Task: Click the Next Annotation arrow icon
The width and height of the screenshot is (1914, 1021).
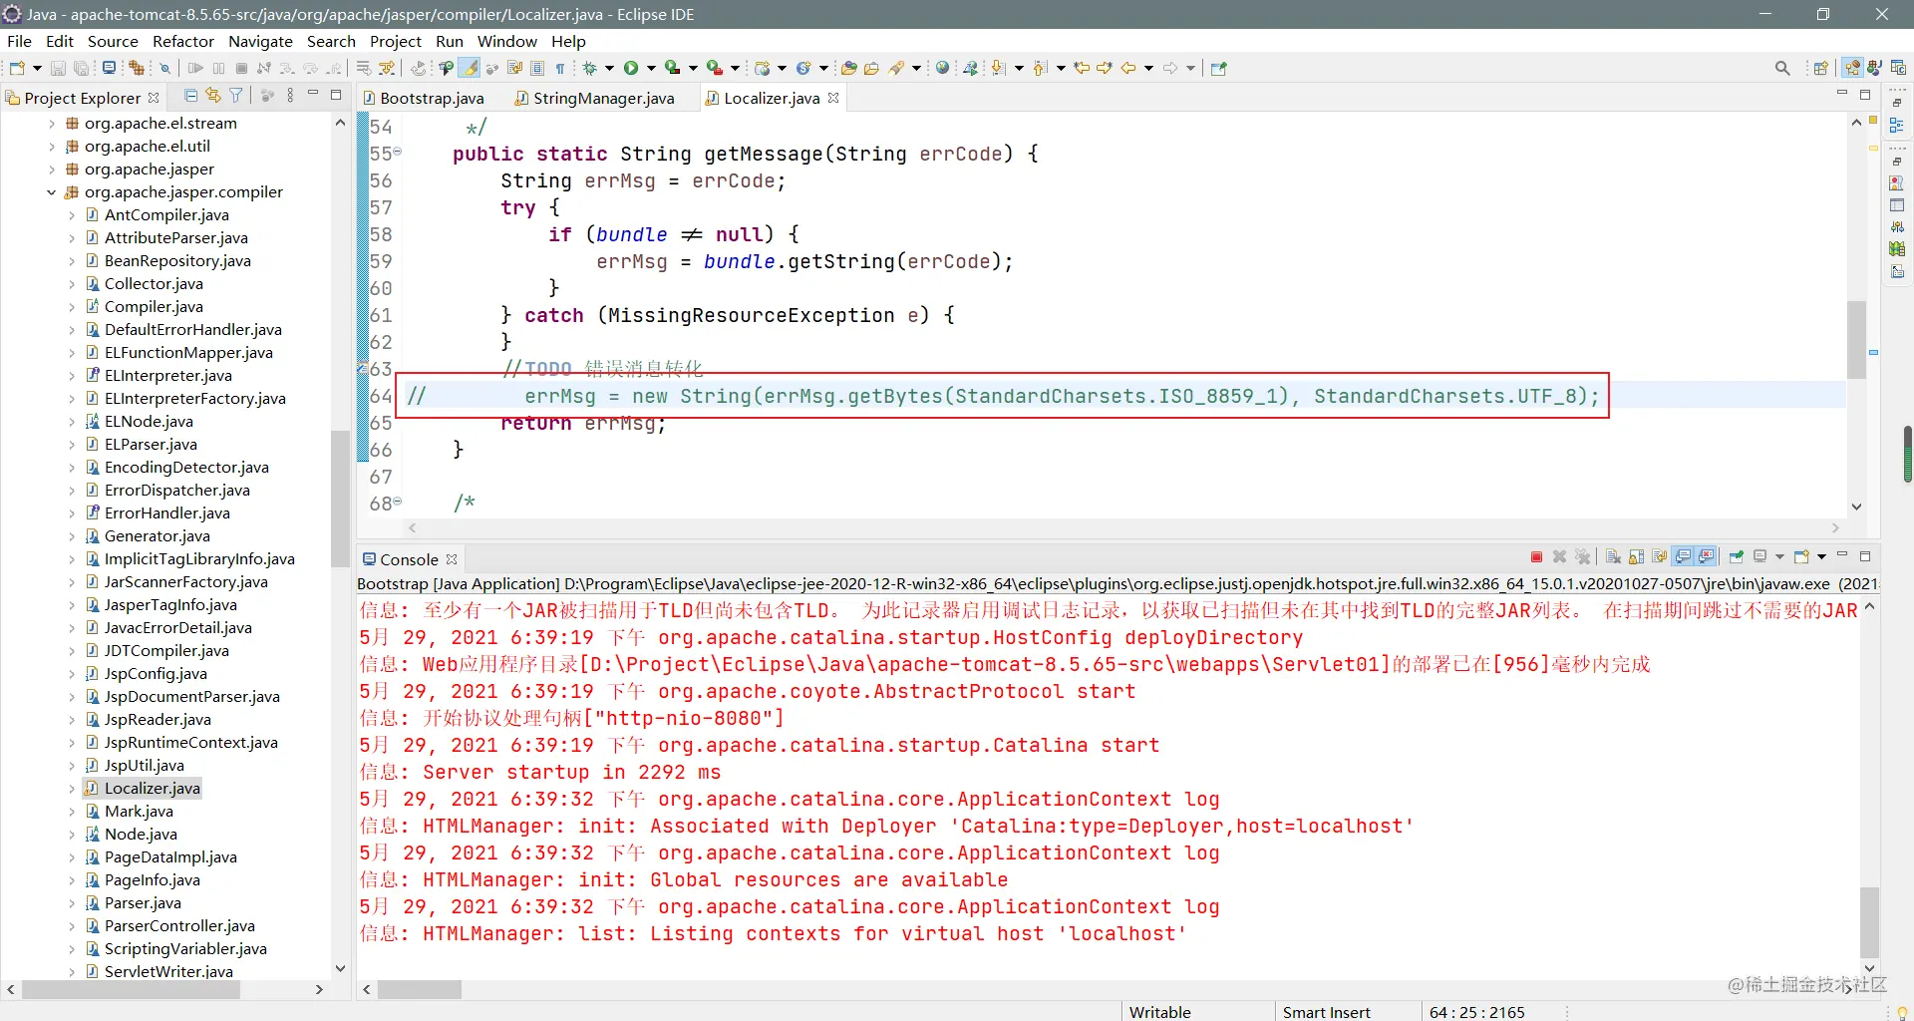Action: [x=998, y=68]
